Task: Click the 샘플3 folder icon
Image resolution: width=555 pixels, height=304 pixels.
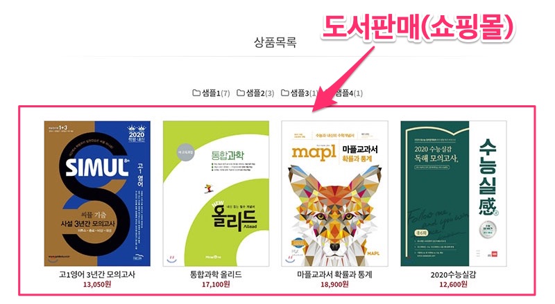Action: click(x=285, y=93)
